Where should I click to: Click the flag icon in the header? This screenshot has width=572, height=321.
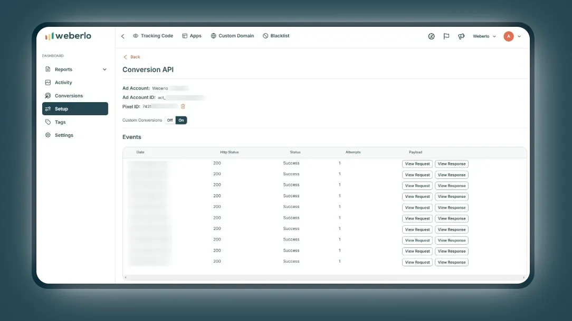point(446,36)
